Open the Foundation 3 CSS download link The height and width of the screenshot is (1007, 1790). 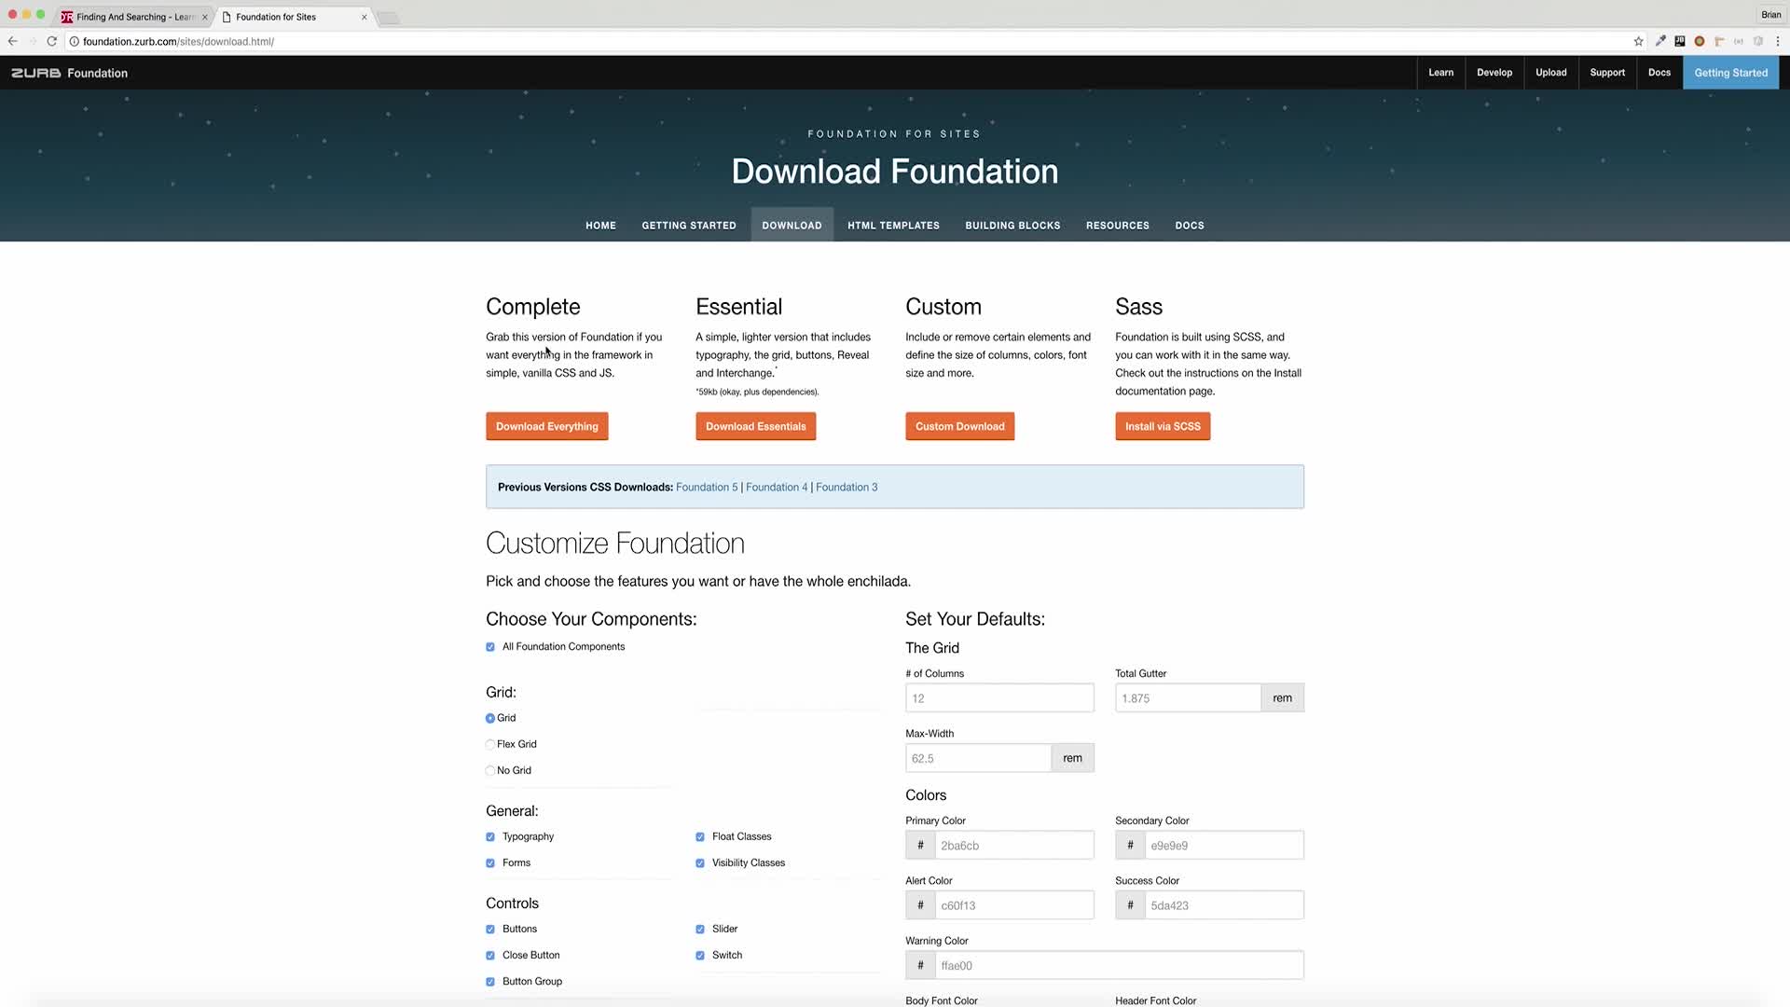coord(847,488)
